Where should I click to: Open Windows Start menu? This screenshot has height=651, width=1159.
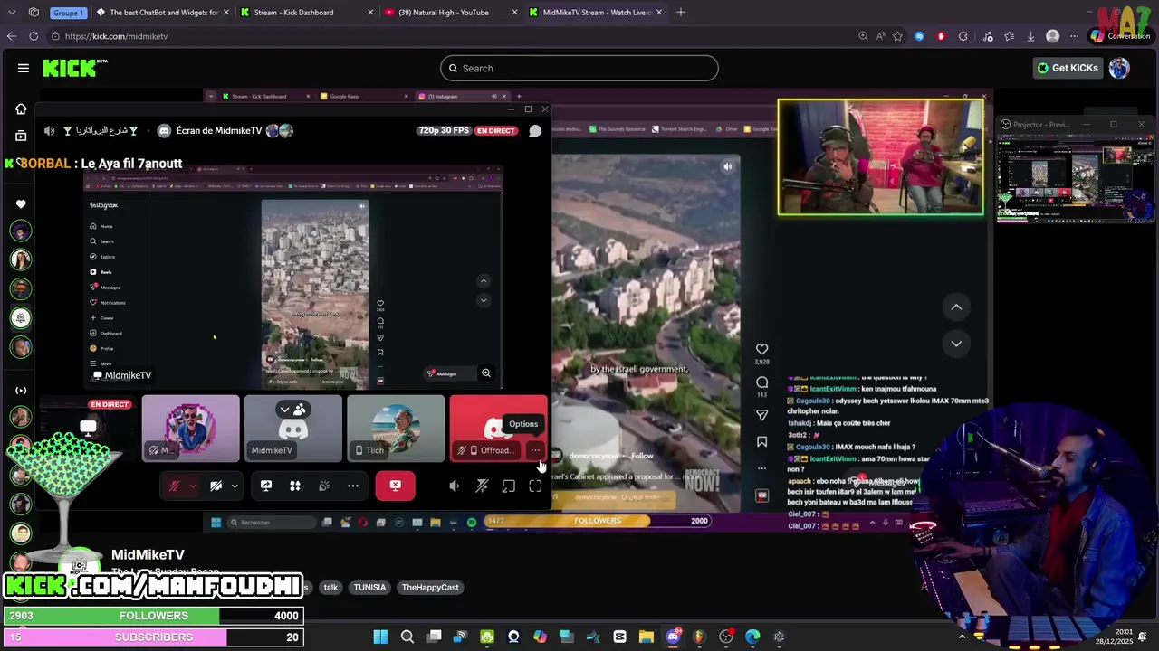380,637
